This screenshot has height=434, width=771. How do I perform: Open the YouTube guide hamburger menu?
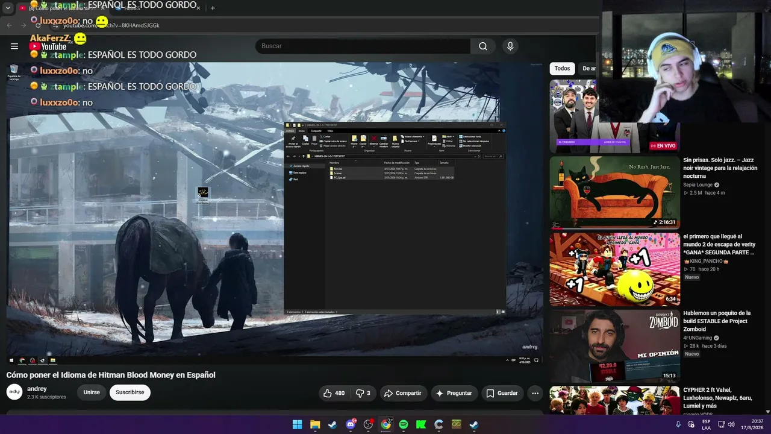(14, 46)
